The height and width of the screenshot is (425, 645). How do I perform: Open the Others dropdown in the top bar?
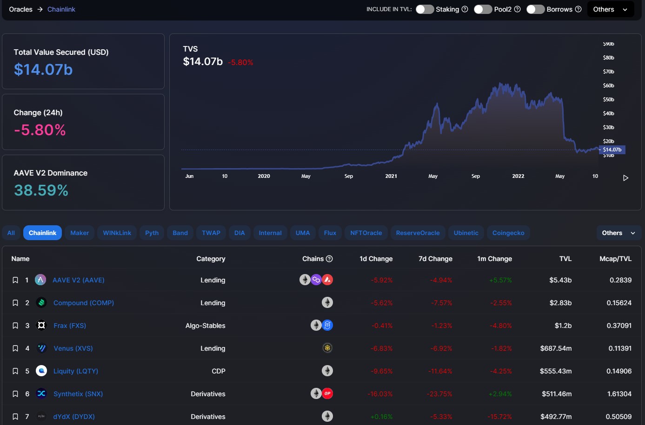coord(610,9)
